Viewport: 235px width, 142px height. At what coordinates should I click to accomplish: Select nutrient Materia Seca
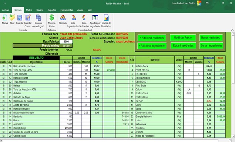(155, 66)
